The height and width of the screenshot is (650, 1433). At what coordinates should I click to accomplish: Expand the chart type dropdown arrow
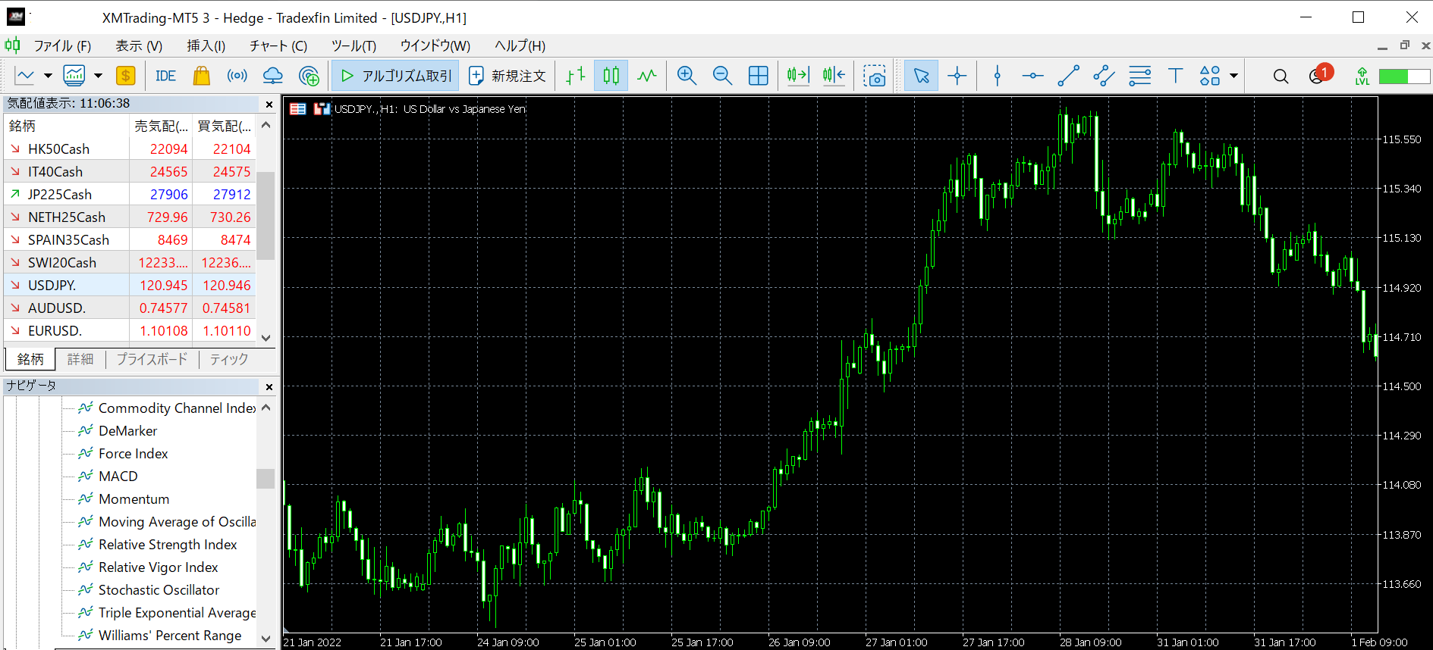click(48, 76)
